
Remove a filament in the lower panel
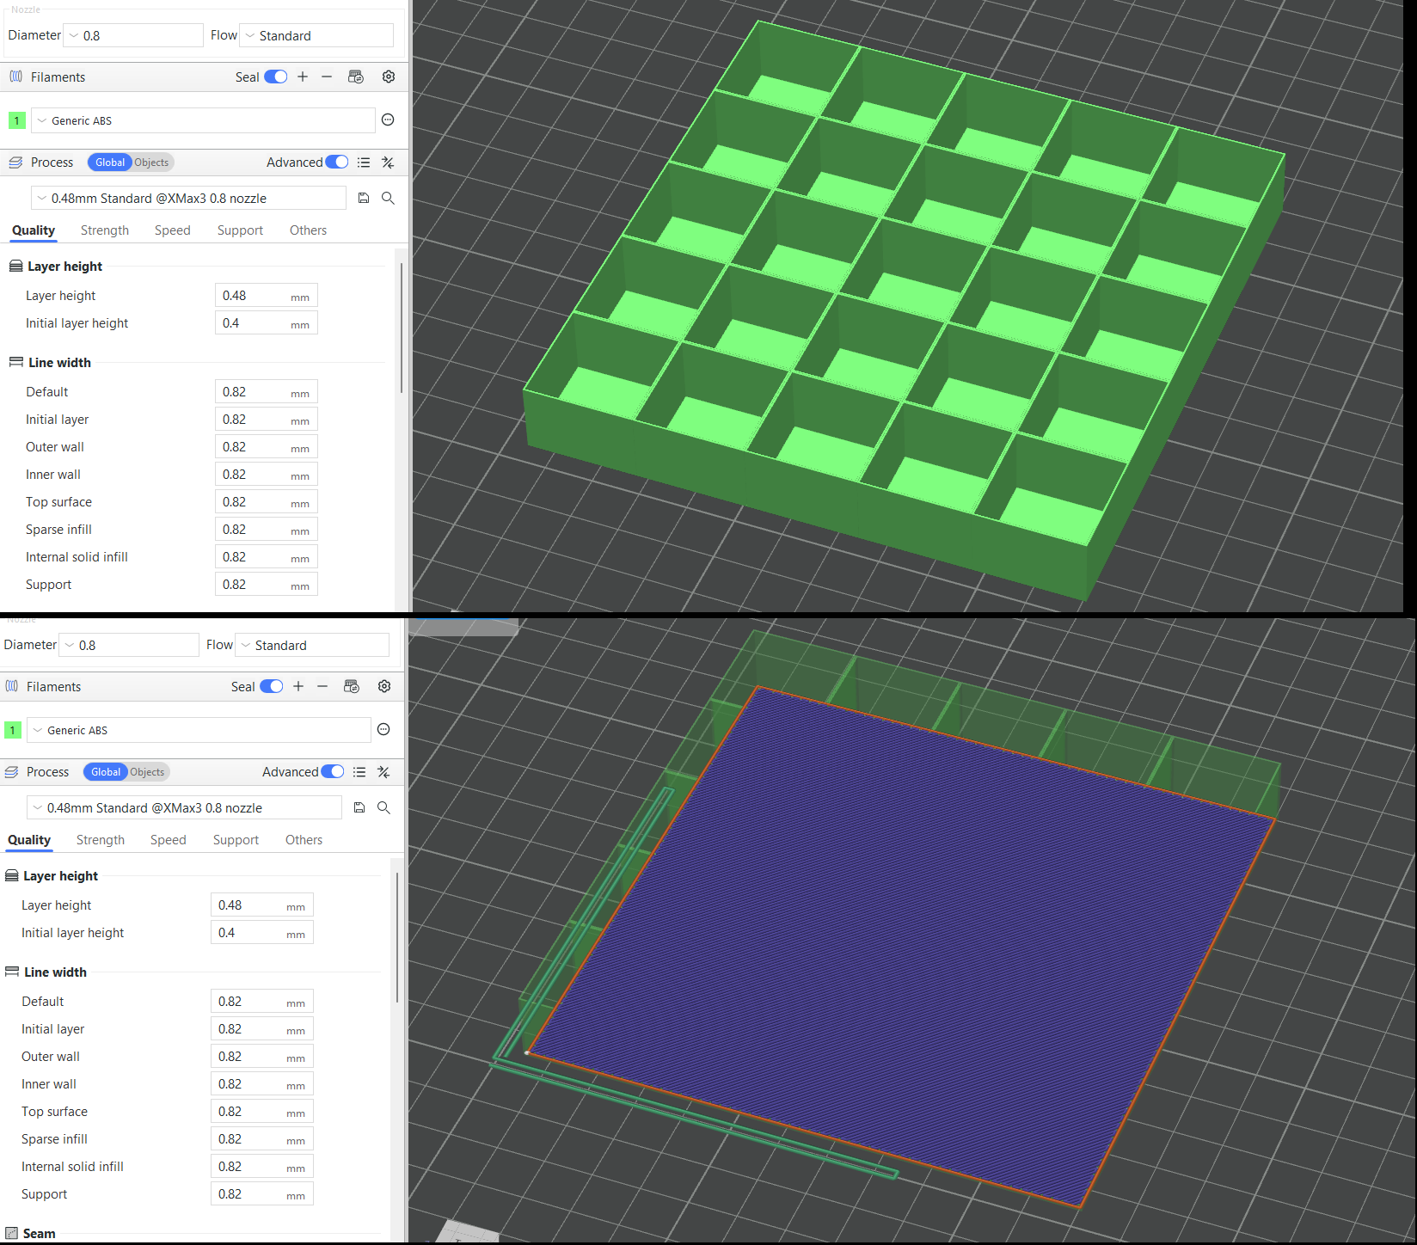coord(322,686)
